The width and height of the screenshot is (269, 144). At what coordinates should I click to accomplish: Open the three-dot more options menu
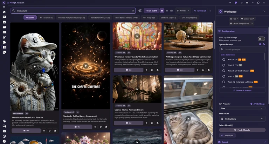tap(210, 10)
